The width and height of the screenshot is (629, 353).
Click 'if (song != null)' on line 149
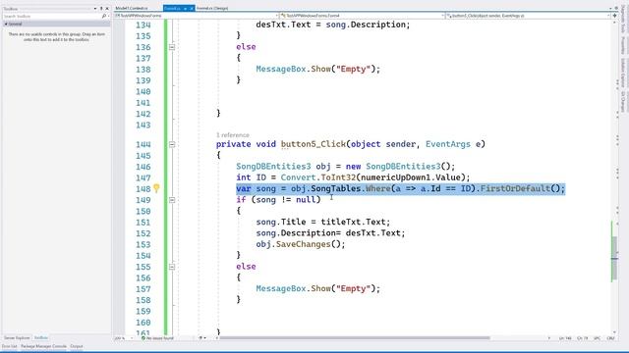pyautogui.click(x=278, y=199)
